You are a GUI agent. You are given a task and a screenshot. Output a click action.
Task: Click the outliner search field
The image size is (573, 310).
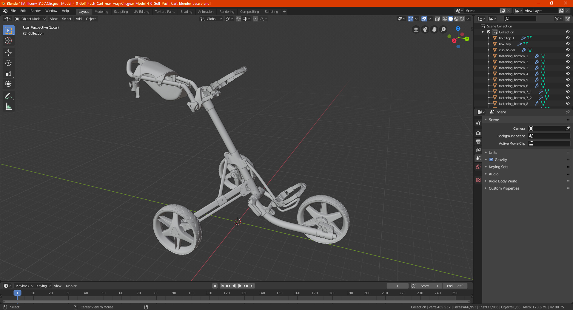click(x=520, y=19)
